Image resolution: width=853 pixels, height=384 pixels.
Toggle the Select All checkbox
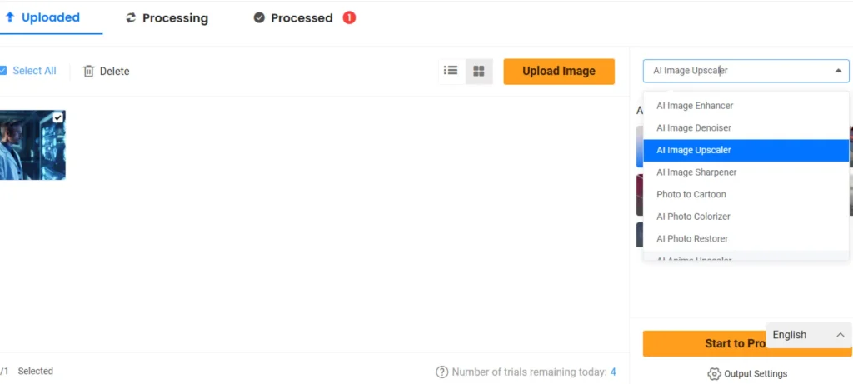[x=2, y=71]
